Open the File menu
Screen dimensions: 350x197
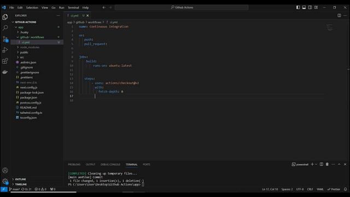pos(11,8)
